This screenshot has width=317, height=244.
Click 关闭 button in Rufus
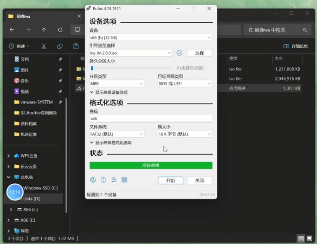tap(199, 180)
